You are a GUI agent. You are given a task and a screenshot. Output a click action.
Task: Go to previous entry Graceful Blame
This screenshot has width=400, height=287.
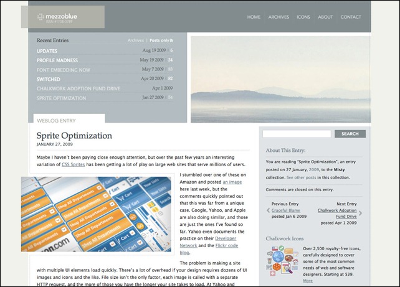286,210
